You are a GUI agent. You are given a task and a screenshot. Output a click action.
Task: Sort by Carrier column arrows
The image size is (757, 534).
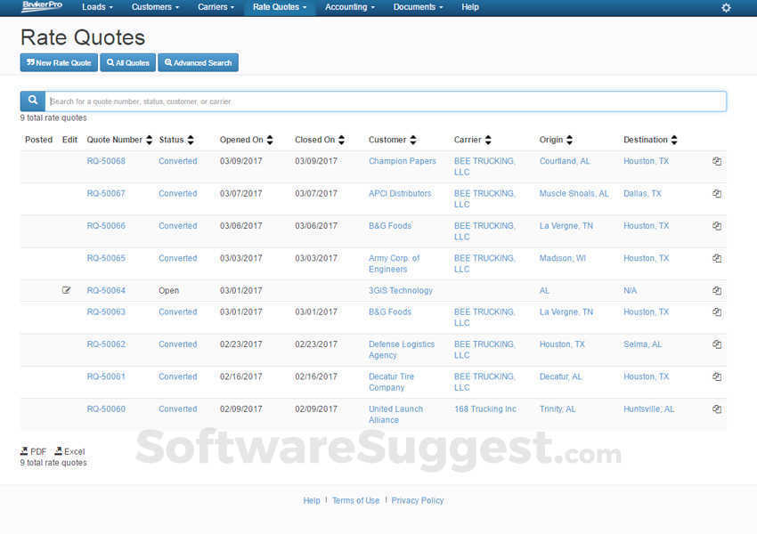[x=488, y=140]
